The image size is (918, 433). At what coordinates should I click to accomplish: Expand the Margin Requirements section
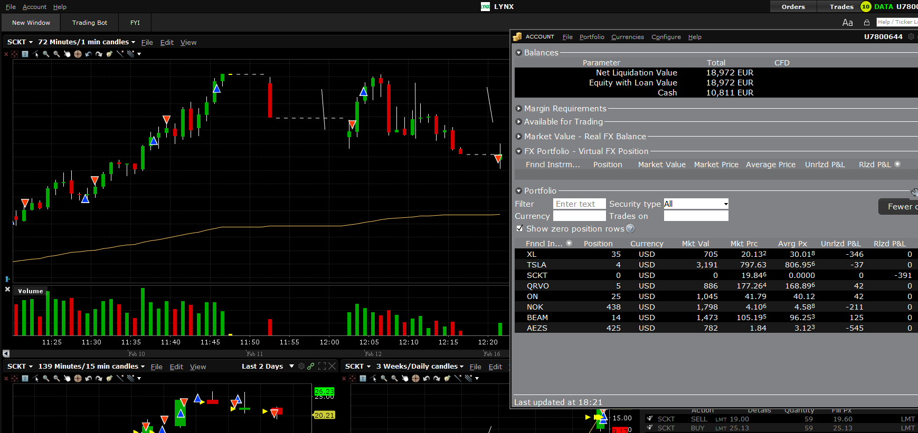(x=519, y=109)
